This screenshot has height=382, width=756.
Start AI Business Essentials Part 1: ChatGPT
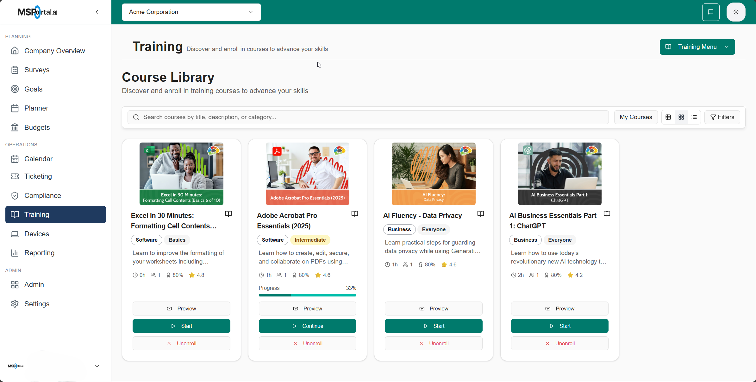coord(560,326)
